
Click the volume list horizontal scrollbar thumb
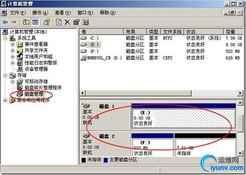coord(138,93)
